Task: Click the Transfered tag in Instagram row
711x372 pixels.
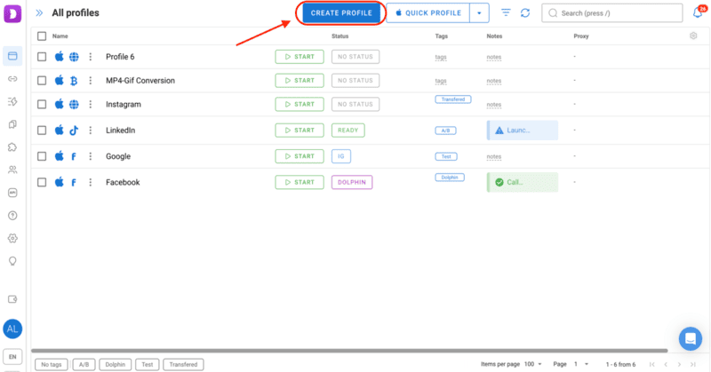Action: tap(453, 99)
